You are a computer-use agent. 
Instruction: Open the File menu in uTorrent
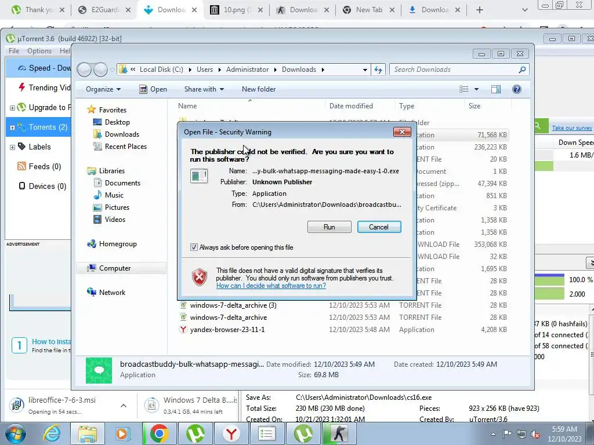pos(14,51)
